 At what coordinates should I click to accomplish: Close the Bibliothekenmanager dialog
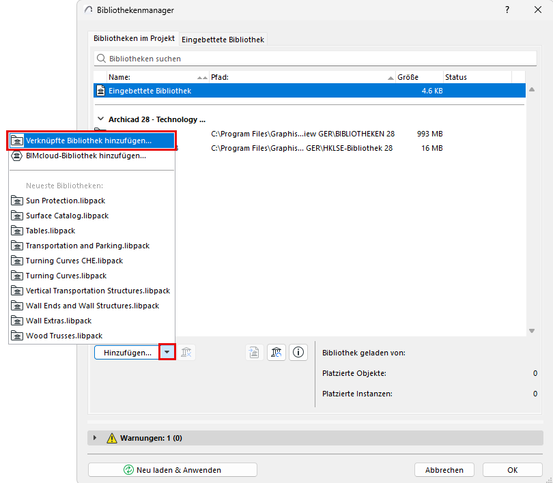(537, 10)
